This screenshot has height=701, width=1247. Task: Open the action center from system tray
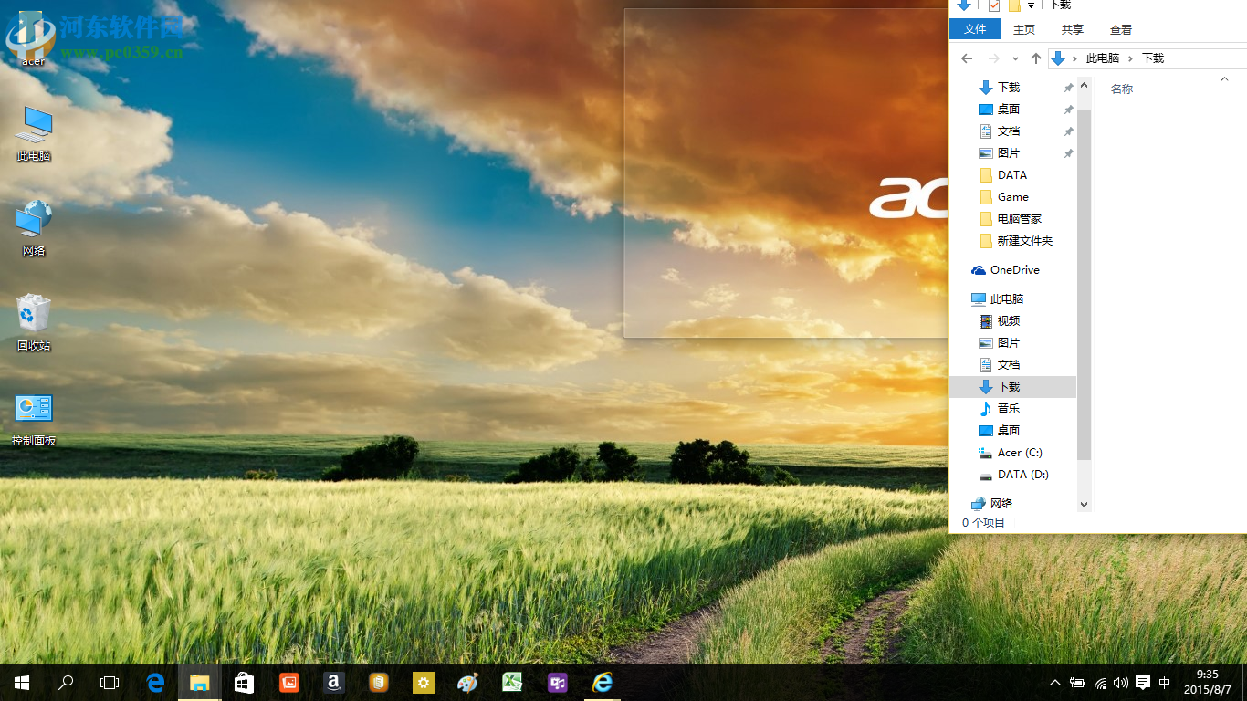coord(1144,682)
